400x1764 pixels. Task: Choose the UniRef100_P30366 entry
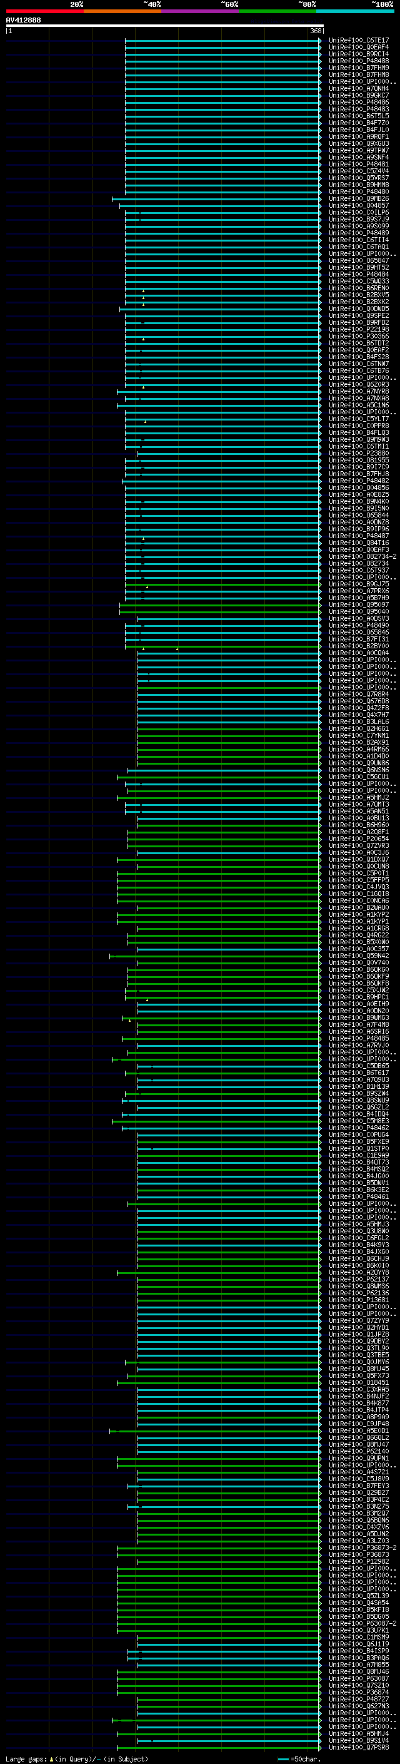point(358,336)
